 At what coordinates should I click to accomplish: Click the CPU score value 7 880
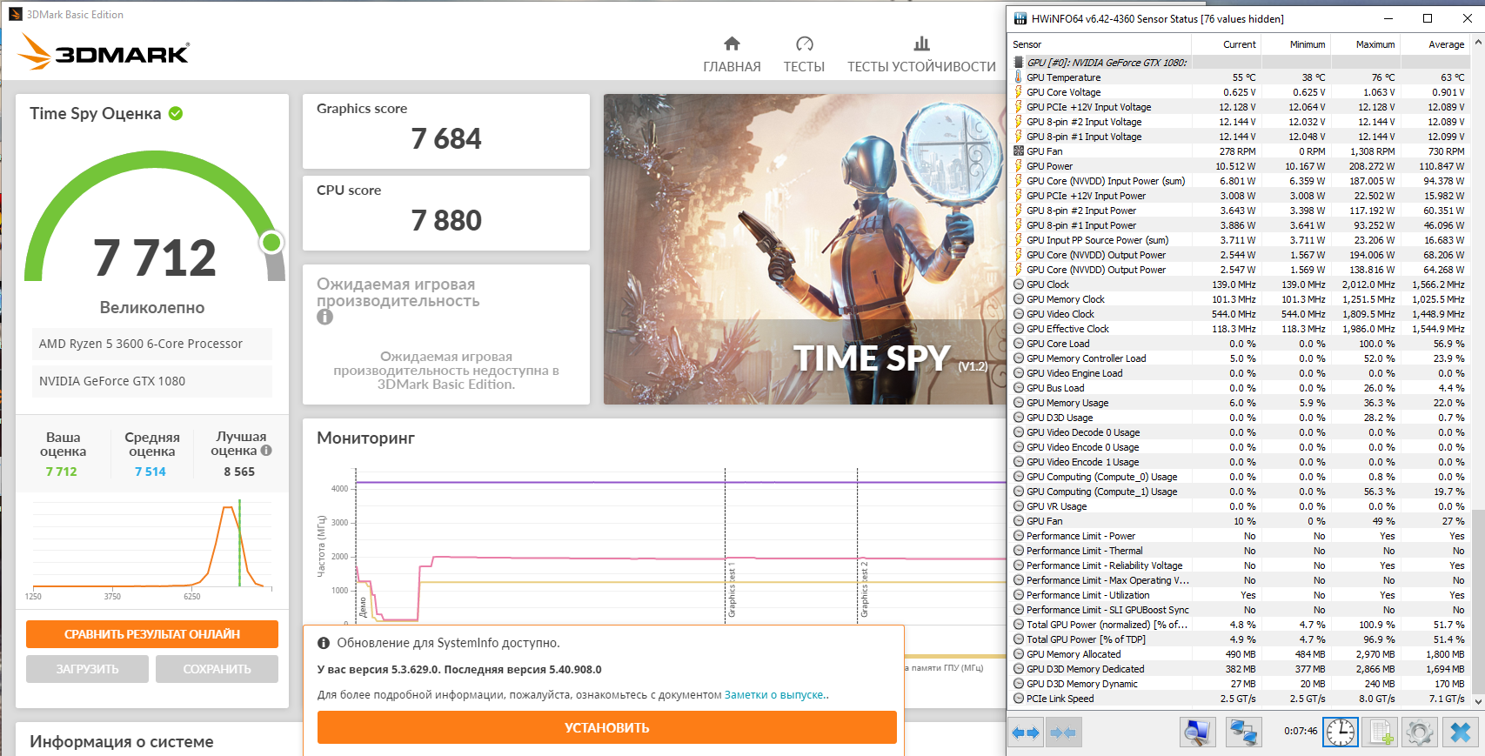pyautogui.click(x=446, y=220)
